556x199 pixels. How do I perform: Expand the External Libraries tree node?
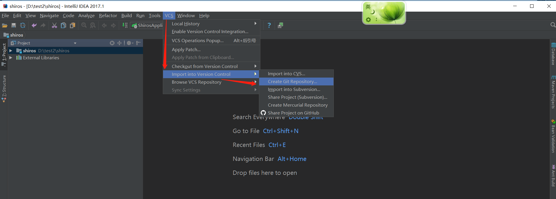11,58
